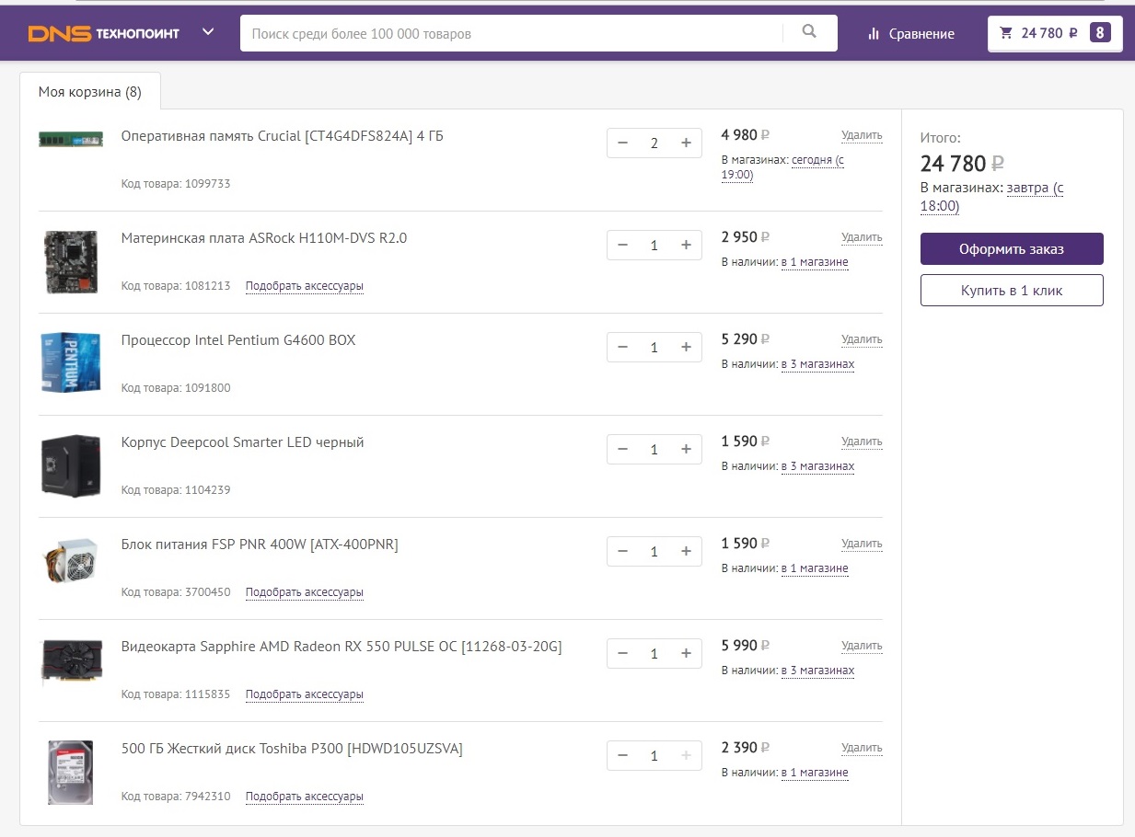Click Оформить заказ button
The image size is (1135, 837).
tap(1012, 249)
